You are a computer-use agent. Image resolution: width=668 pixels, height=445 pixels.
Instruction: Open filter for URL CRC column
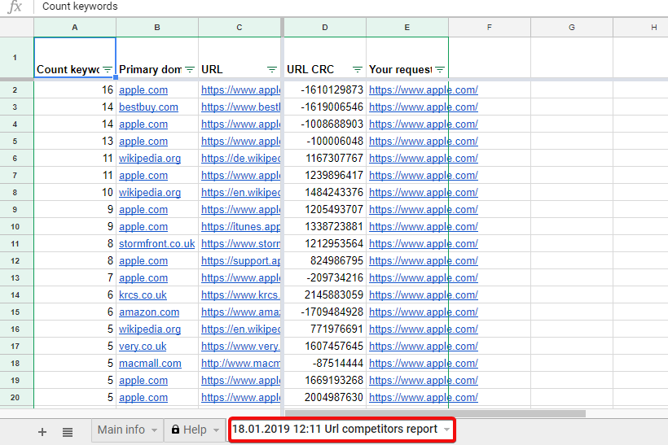click(358, 69)
